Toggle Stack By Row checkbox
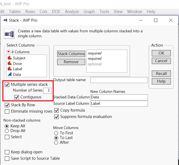This screenshot has height=165, width=179. (x=7, y=105)
